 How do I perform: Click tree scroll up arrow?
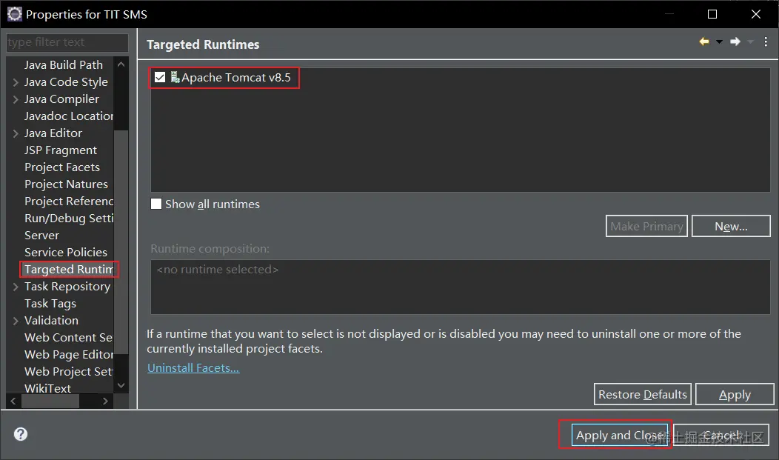pyautogui.click(x=121, y=64)
